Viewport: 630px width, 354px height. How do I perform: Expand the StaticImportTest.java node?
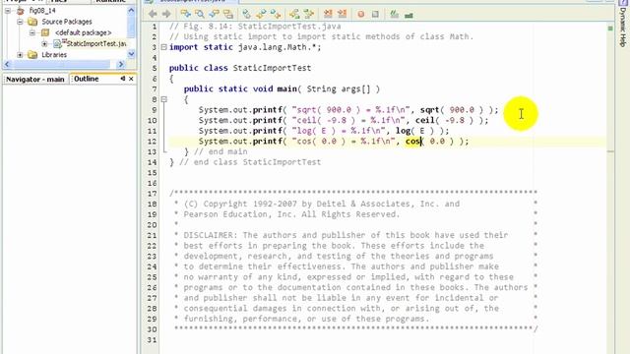click(x=44, y=43)
